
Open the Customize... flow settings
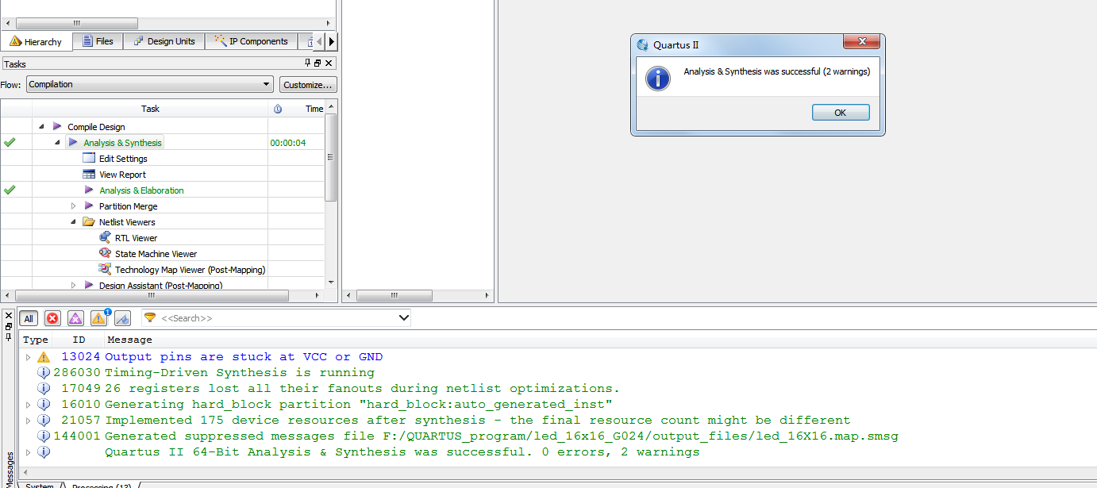(x=308, y=84)
